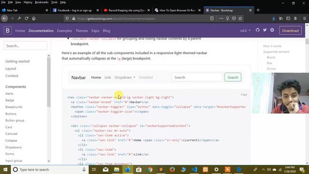Click the green Search button in example
Screen dimensions: 309x174
tap(233, 77)
